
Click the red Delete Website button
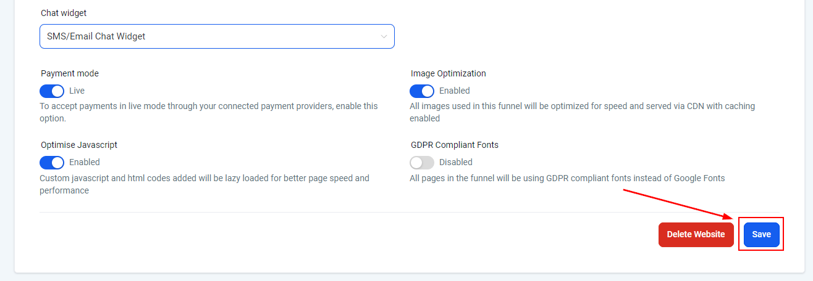(696, 234)
